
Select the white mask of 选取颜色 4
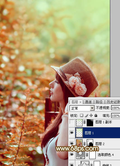(92, 155)
